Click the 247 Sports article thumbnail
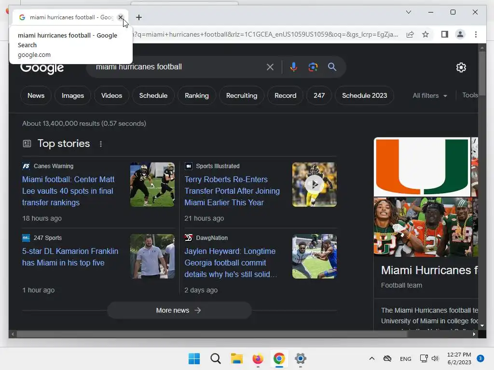The height and width of the screenshot is (370, 494). pos(152,256)
